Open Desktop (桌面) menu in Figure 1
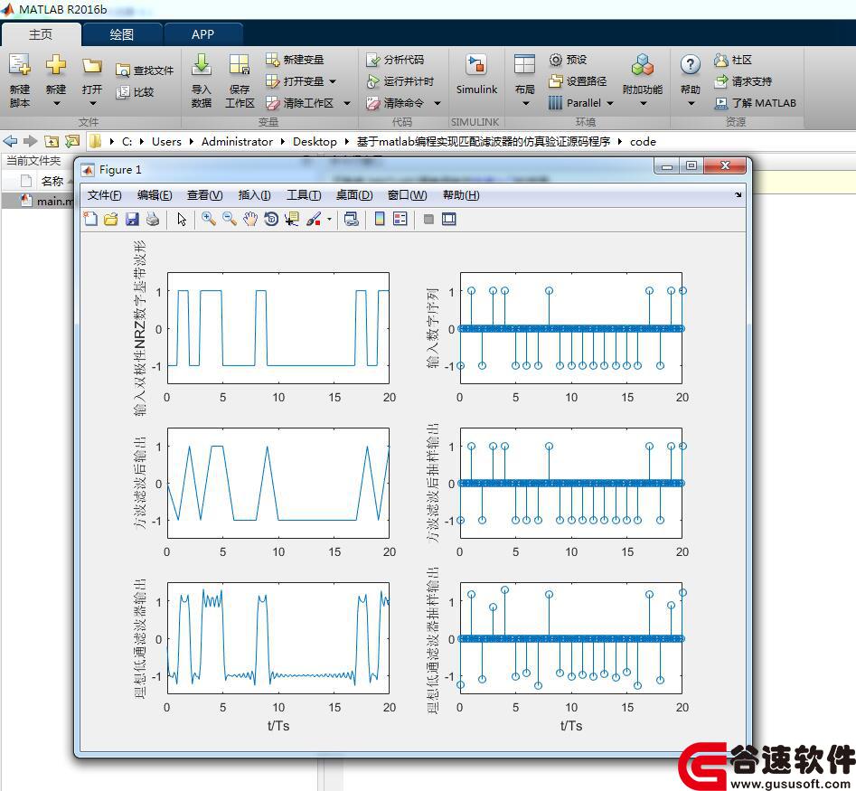Image resolution: width=856 pixels, height=791 pixels. click(x=354, y=195)
